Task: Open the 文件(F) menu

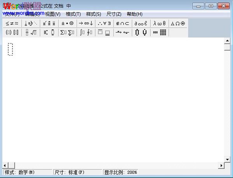Action: [12, 14]
